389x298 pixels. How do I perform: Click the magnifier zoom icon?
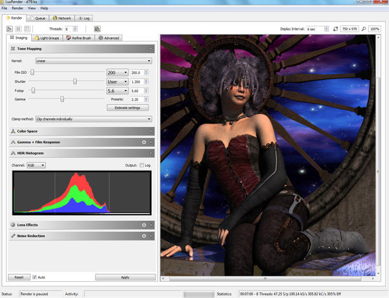click(364, 29)
